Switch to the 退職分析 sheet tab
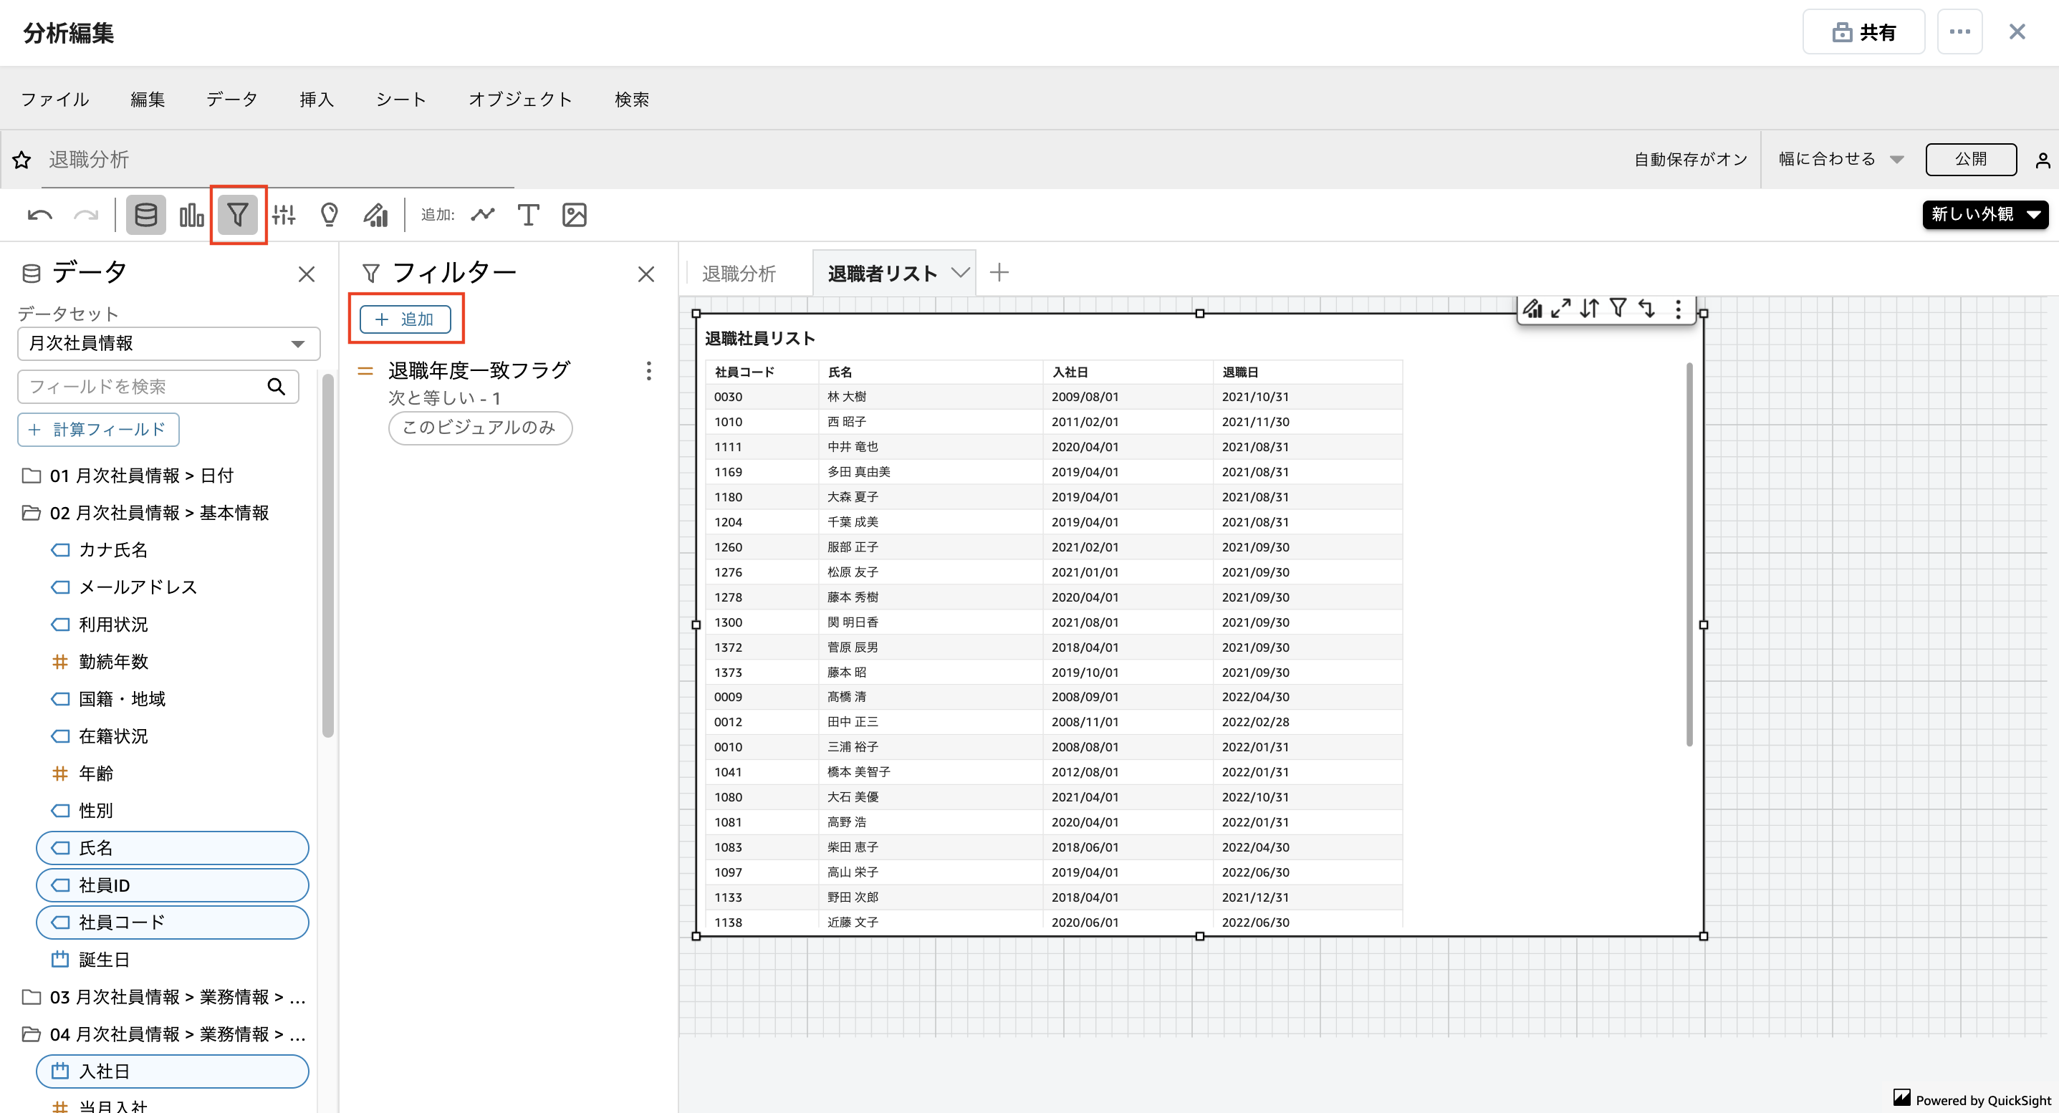This screenshot has width=2059, height=1113. (x=738, y=272)
